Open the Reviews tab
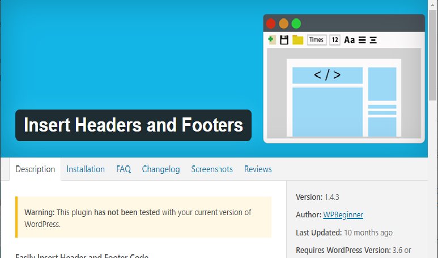The width and height of the screenshot is (438, 258). click(x=258, y=169)
